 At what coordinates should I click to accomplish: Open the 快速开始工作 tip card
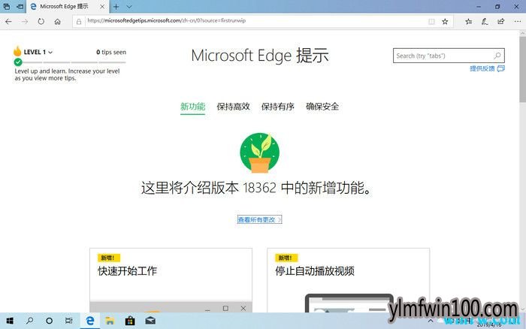coord(171,280)
